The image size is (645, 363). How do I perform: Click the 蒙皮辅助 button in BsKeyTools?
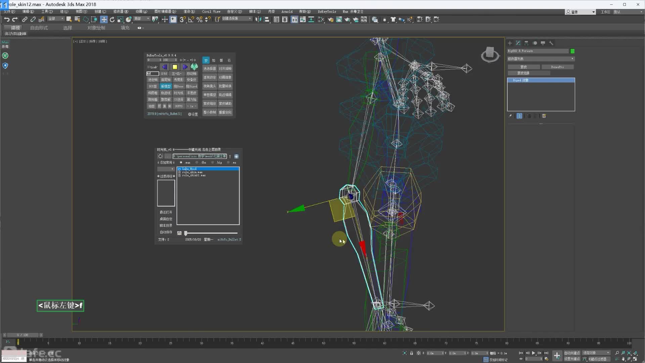pyautogui.click(x=225, y=104)
